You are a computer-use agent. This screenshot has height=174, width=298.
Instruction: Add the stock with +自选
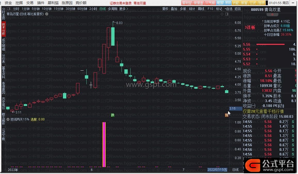coord(228,9)
